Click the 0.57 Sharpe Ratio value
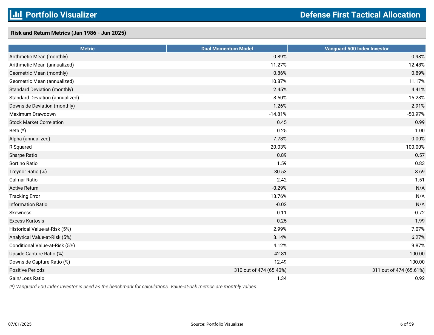434x335 pixels. click(x=420, y=155)
